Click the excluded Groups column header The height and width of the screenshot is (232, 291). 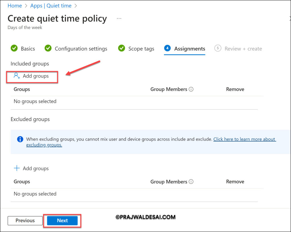(x=22, y=181)
